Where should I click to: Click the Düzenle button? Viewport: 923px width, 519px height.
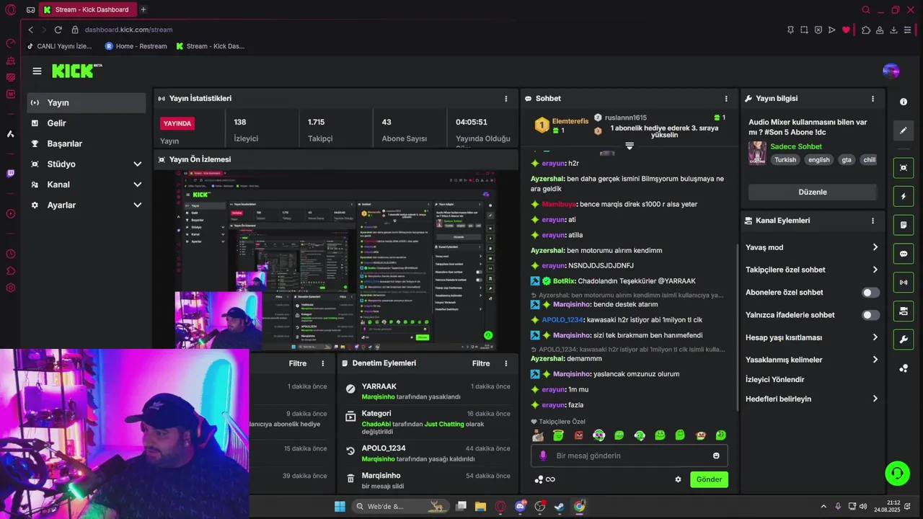coord(812,192)
